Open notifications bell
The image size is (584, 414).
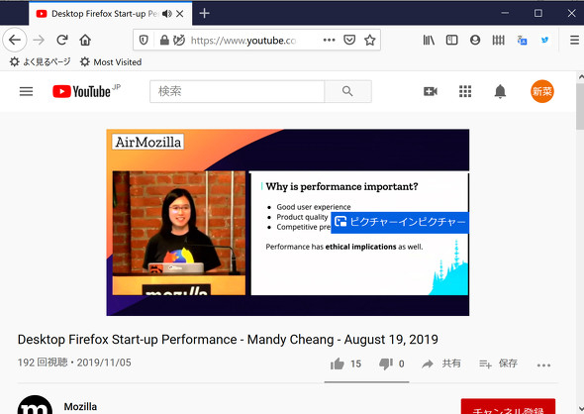pos(500,91)
